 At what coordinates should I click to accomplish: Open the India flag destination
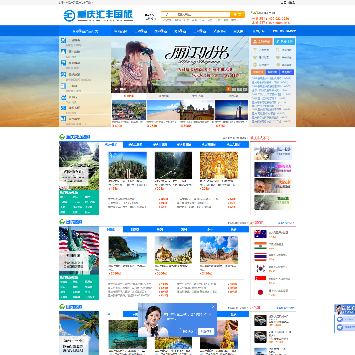click(260, 246)
